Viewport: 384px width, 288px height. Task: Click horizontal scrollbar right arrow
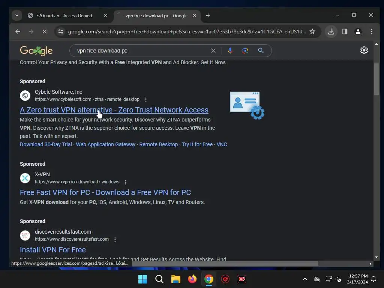coord(370,264)
